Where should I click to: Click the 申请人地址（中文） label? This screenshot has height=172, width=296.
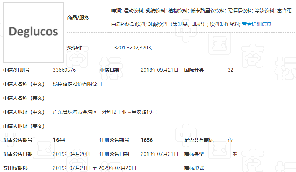click(x=24, y=112)
